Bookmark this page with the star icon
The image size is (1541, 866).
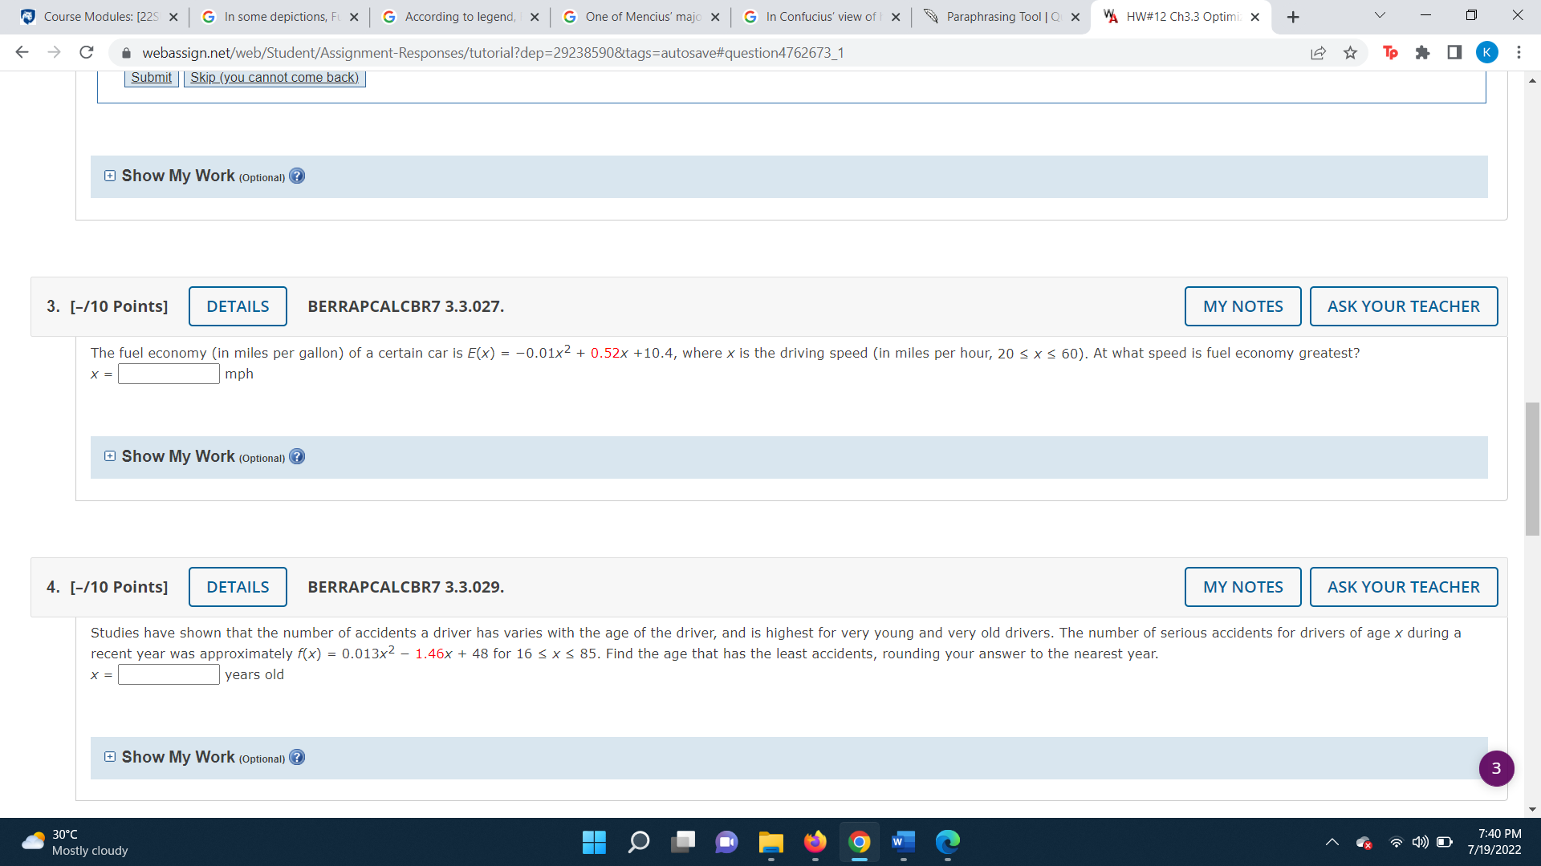pyautogui.click(x=1350, y=53)
